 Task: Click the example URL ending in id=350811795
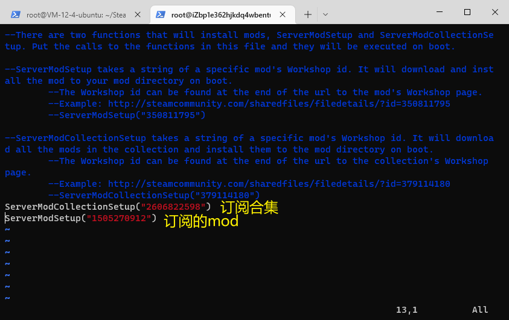[279, 104]
